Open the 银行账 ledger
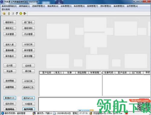The height and width of the screenshot is (115, 151). click(28, 71)
